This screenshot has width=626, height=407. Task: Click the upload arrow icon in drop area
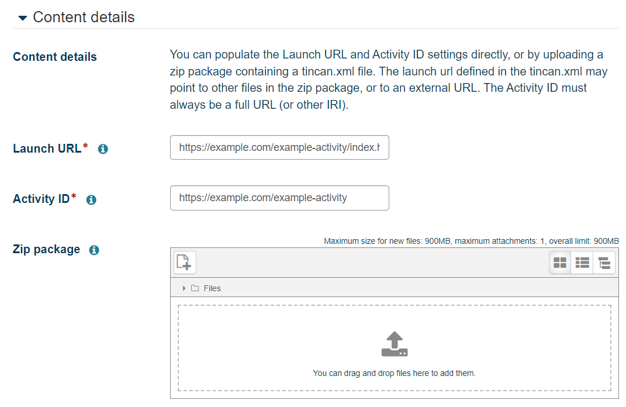point(395,344)
